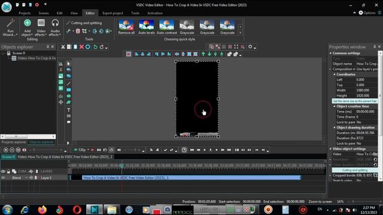Viewport: 383px width, 215px height.
Task: Pin the Properties window panel
Action: pos(375,47)
